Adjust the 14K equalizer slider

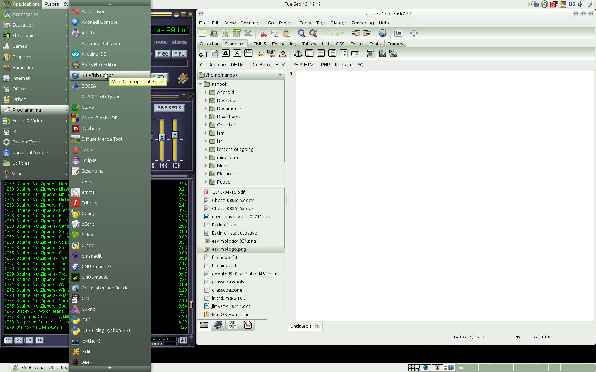(x=162, y=137)
